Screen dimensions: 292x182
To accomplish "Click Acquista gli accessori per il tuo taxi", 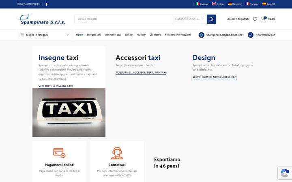I will pos(141,73).
